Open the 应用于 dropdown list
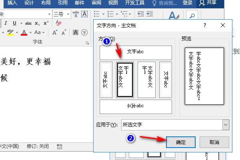Viewport: 240px width, 160px height. [226, 125]
